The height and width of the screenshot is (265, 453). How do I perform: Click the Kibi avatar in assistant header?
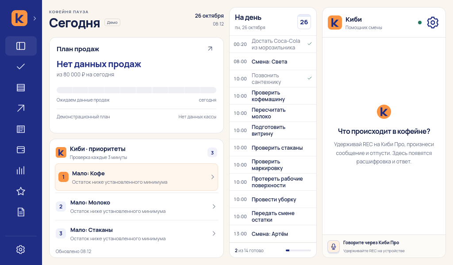(x=335, y=23)
